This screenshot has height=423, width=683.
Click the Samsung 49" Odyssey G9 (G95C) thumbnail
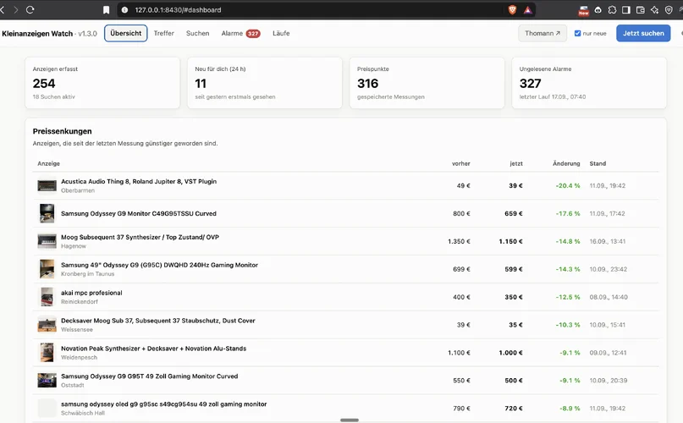click(x=47, y=269)
